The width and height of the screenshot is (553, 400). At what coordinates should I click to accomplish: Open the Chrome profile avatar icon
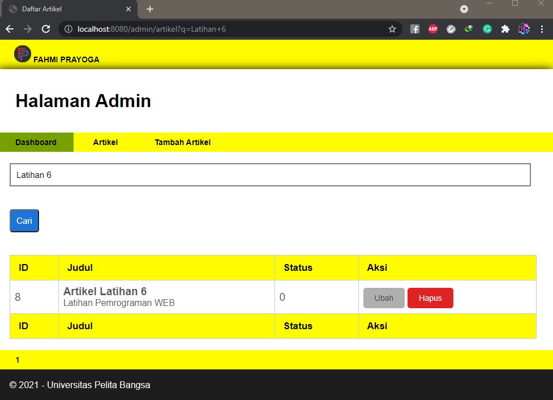(x=524, y=28)
